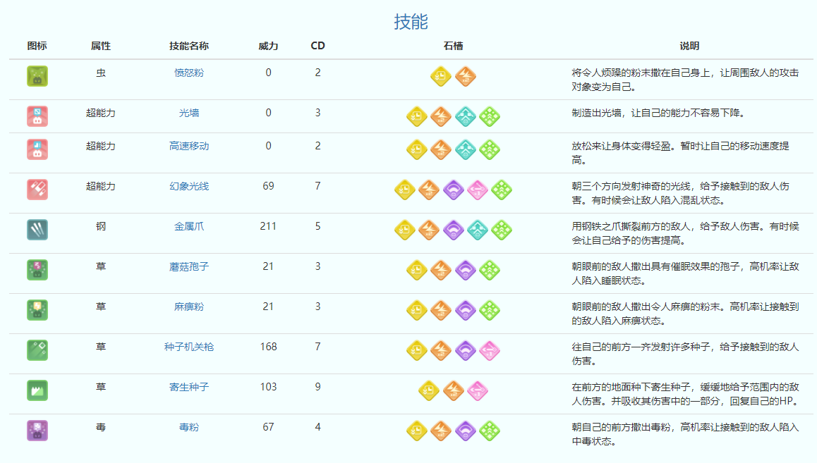Click the 种子机关枪 skill icon

click(37, 350)
